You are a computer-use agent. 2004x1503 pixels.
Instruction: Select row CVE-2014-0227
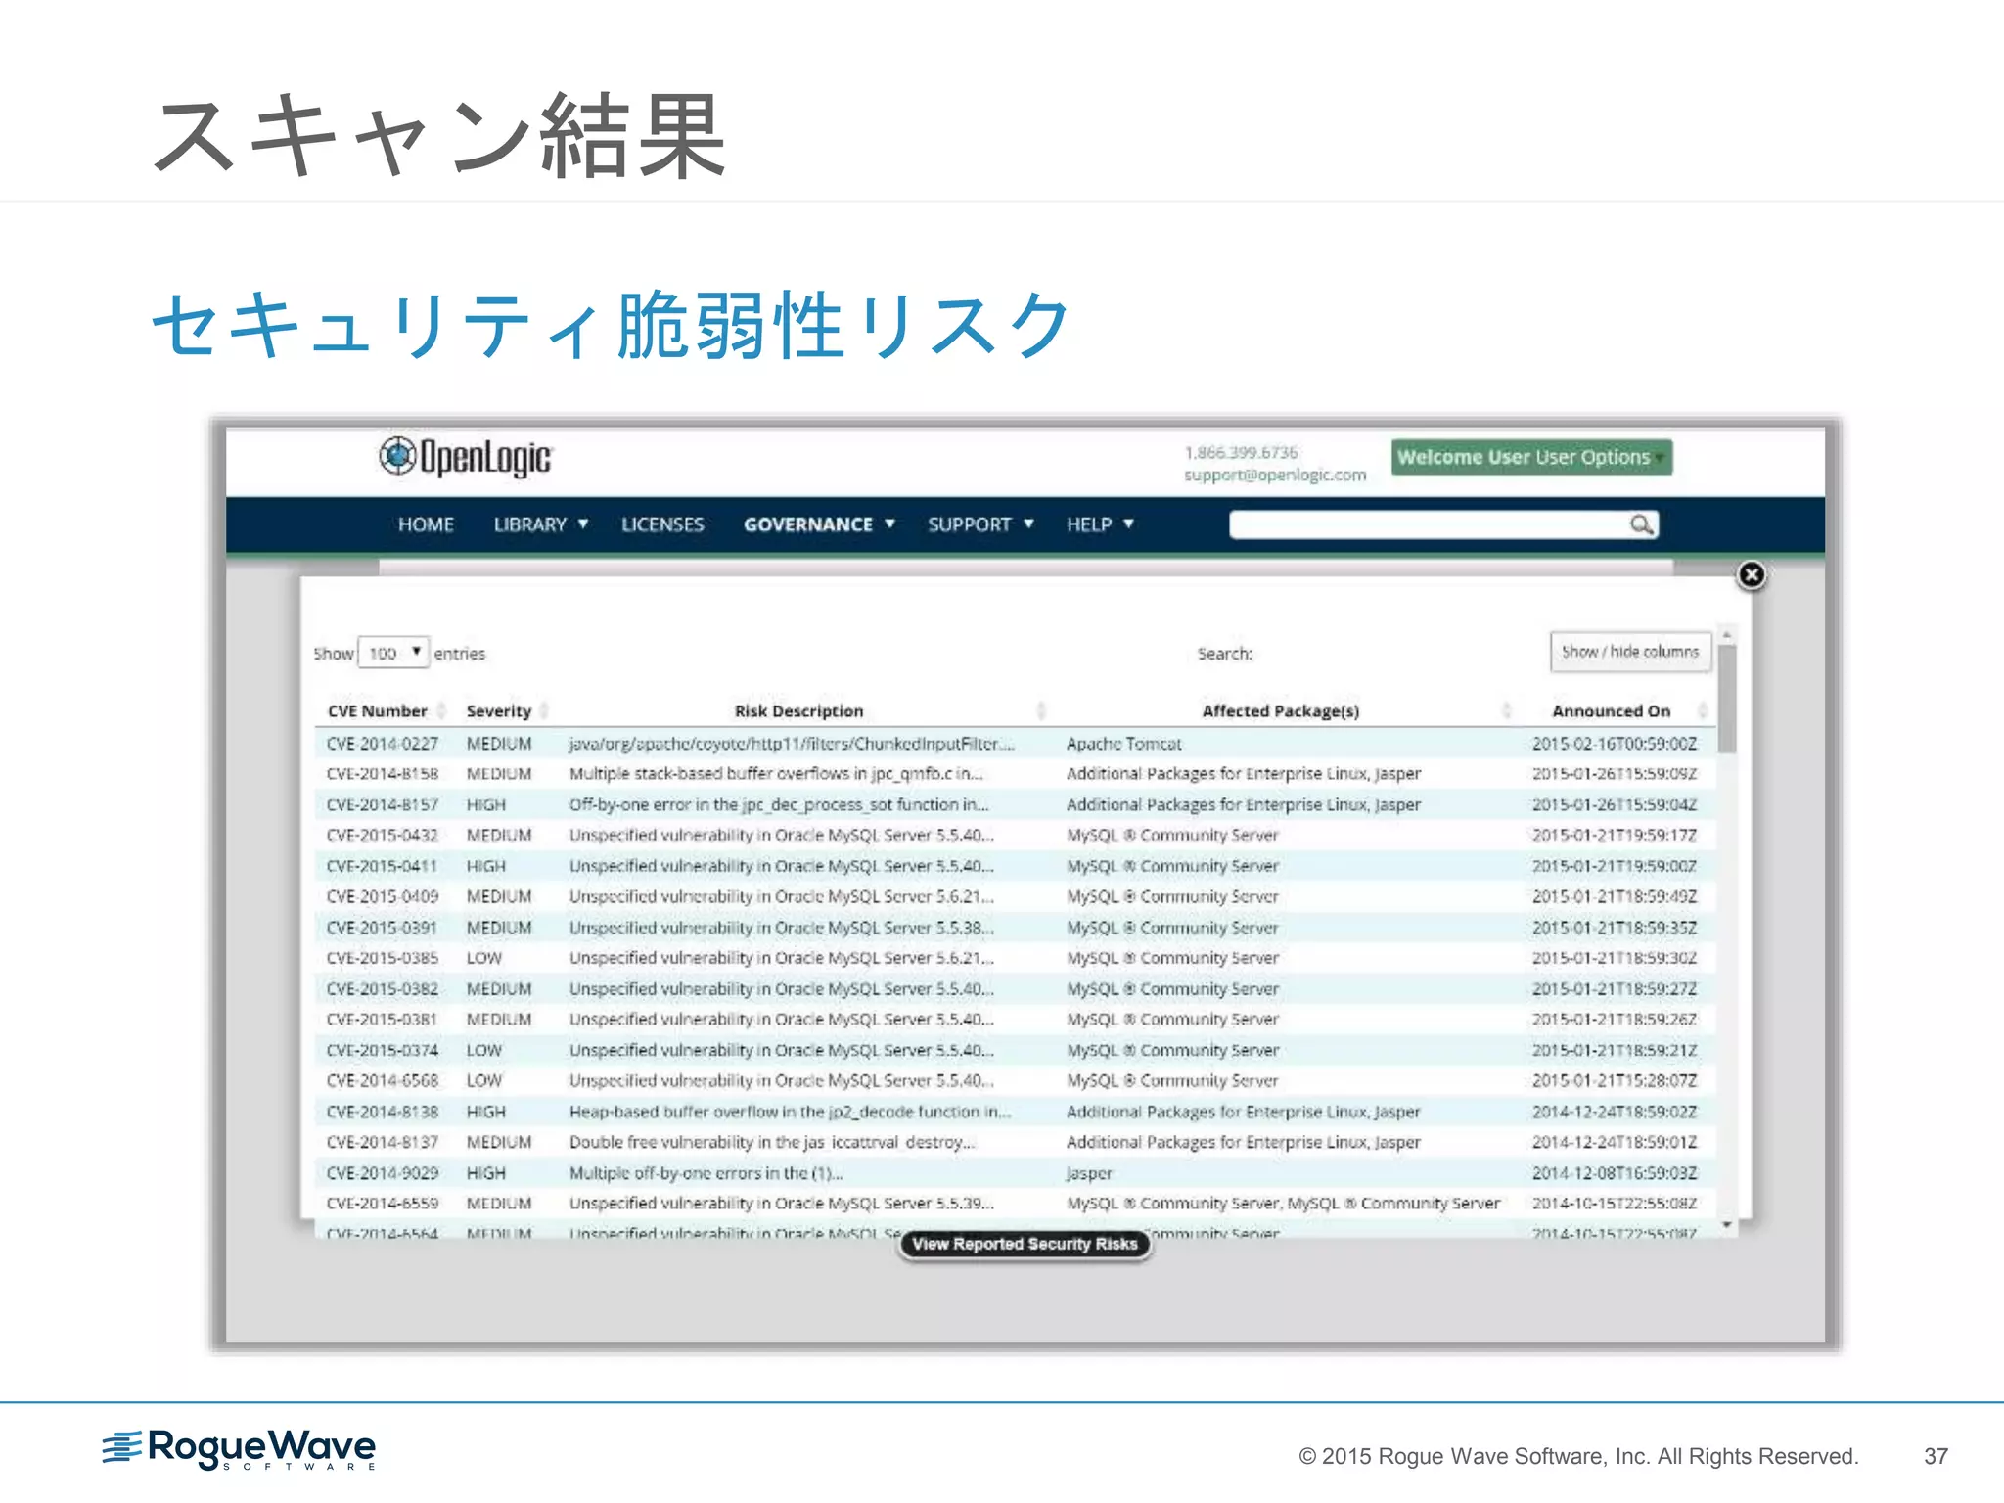tap(1015, 744)
